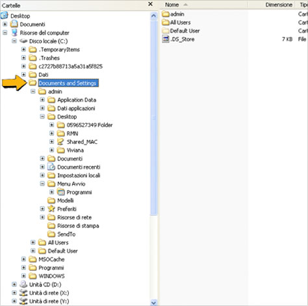Image resolution: width=308 pixels, height=306 pixels.
Task: Click the .TemporaryItems folder icon
Action: click(x=32, y=49)
